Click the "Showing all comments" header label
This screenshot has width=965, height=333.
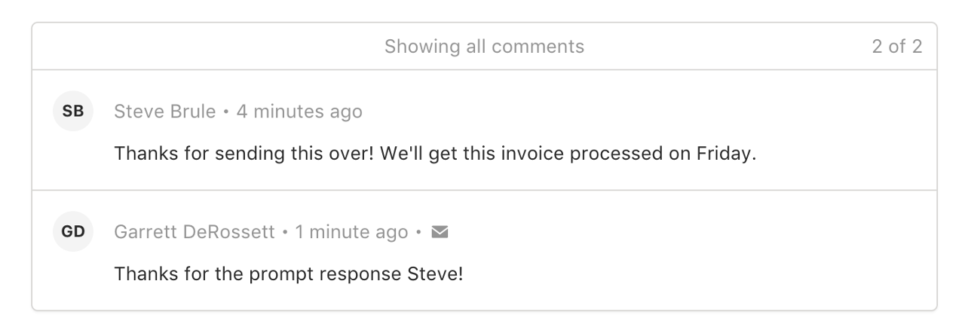click(x=484, y=47)
